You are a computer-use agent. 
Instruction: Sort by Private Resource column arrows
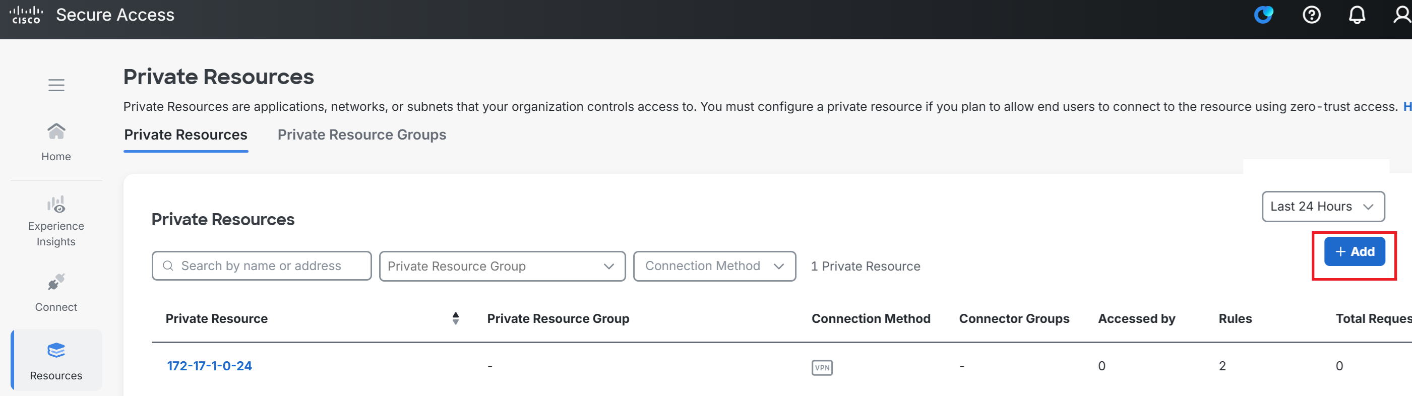click(456, 318)
